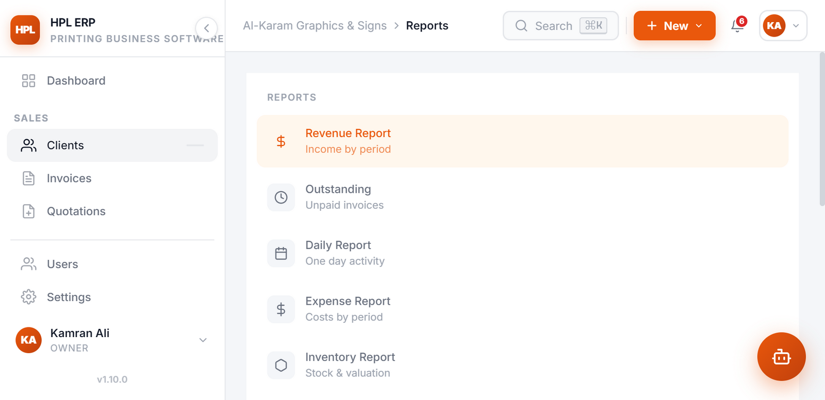Image resolution: width=825 pixels, height=400 pixels.
Task: Click the 'Costs by period' subtitle
Action: (x=344, y=317)
